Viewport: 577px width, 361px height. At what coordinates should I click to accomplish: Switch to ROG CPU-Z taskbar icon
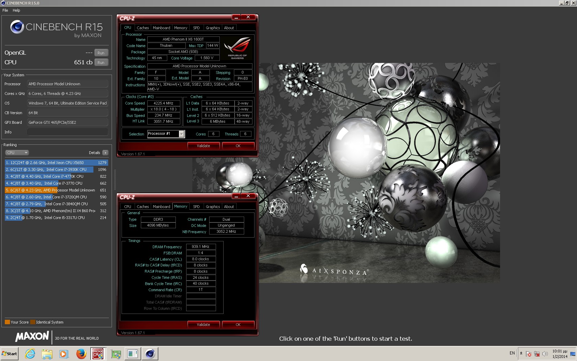[98, 354]
